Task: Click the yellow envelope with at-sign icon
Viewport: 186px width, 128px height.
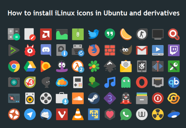Action: 126,66
